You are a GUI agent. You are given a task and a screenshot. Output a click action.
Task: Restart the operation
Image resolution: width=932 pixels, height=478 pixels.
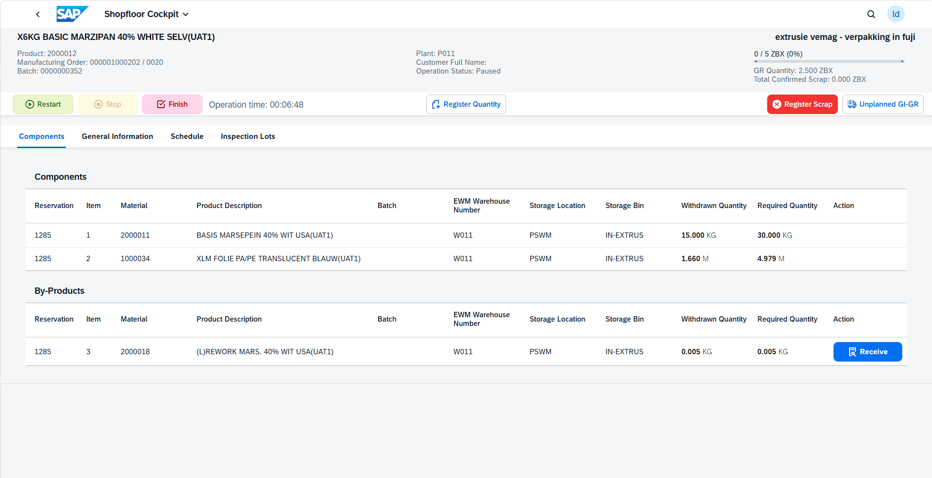tap(43, 104)
